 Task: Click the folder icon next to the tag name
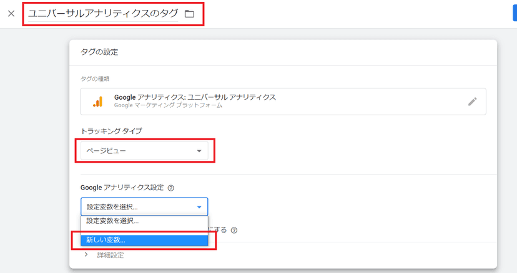coord(189,14)
